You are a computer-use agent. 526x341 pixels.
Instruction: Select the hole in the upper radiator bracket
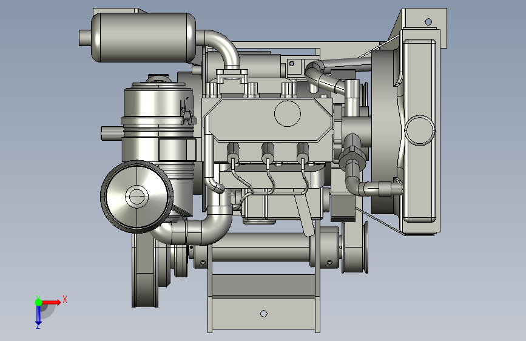(x=428, y=22)
